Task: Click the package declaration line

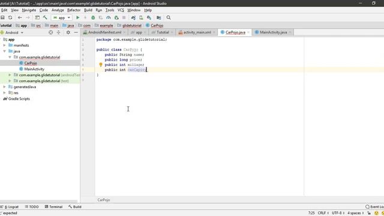Action: (x=132, y=40)
